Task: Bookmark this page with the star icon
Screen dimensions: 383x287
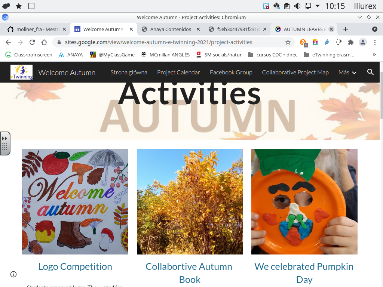Action: (288, 42)
